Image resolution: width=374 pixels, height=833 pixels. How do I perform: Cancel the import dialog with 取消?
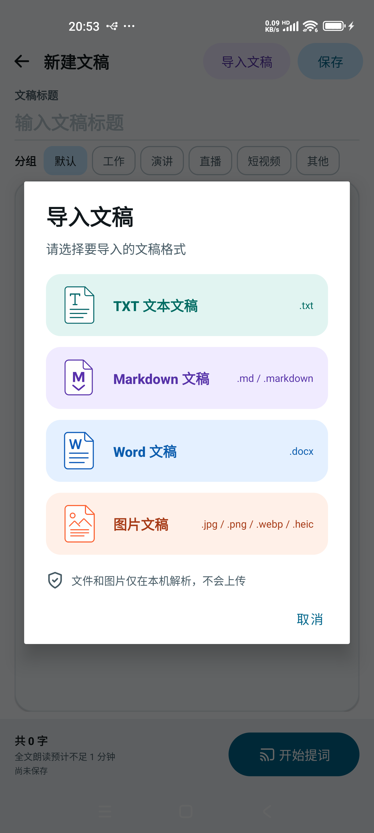point(310,619)
